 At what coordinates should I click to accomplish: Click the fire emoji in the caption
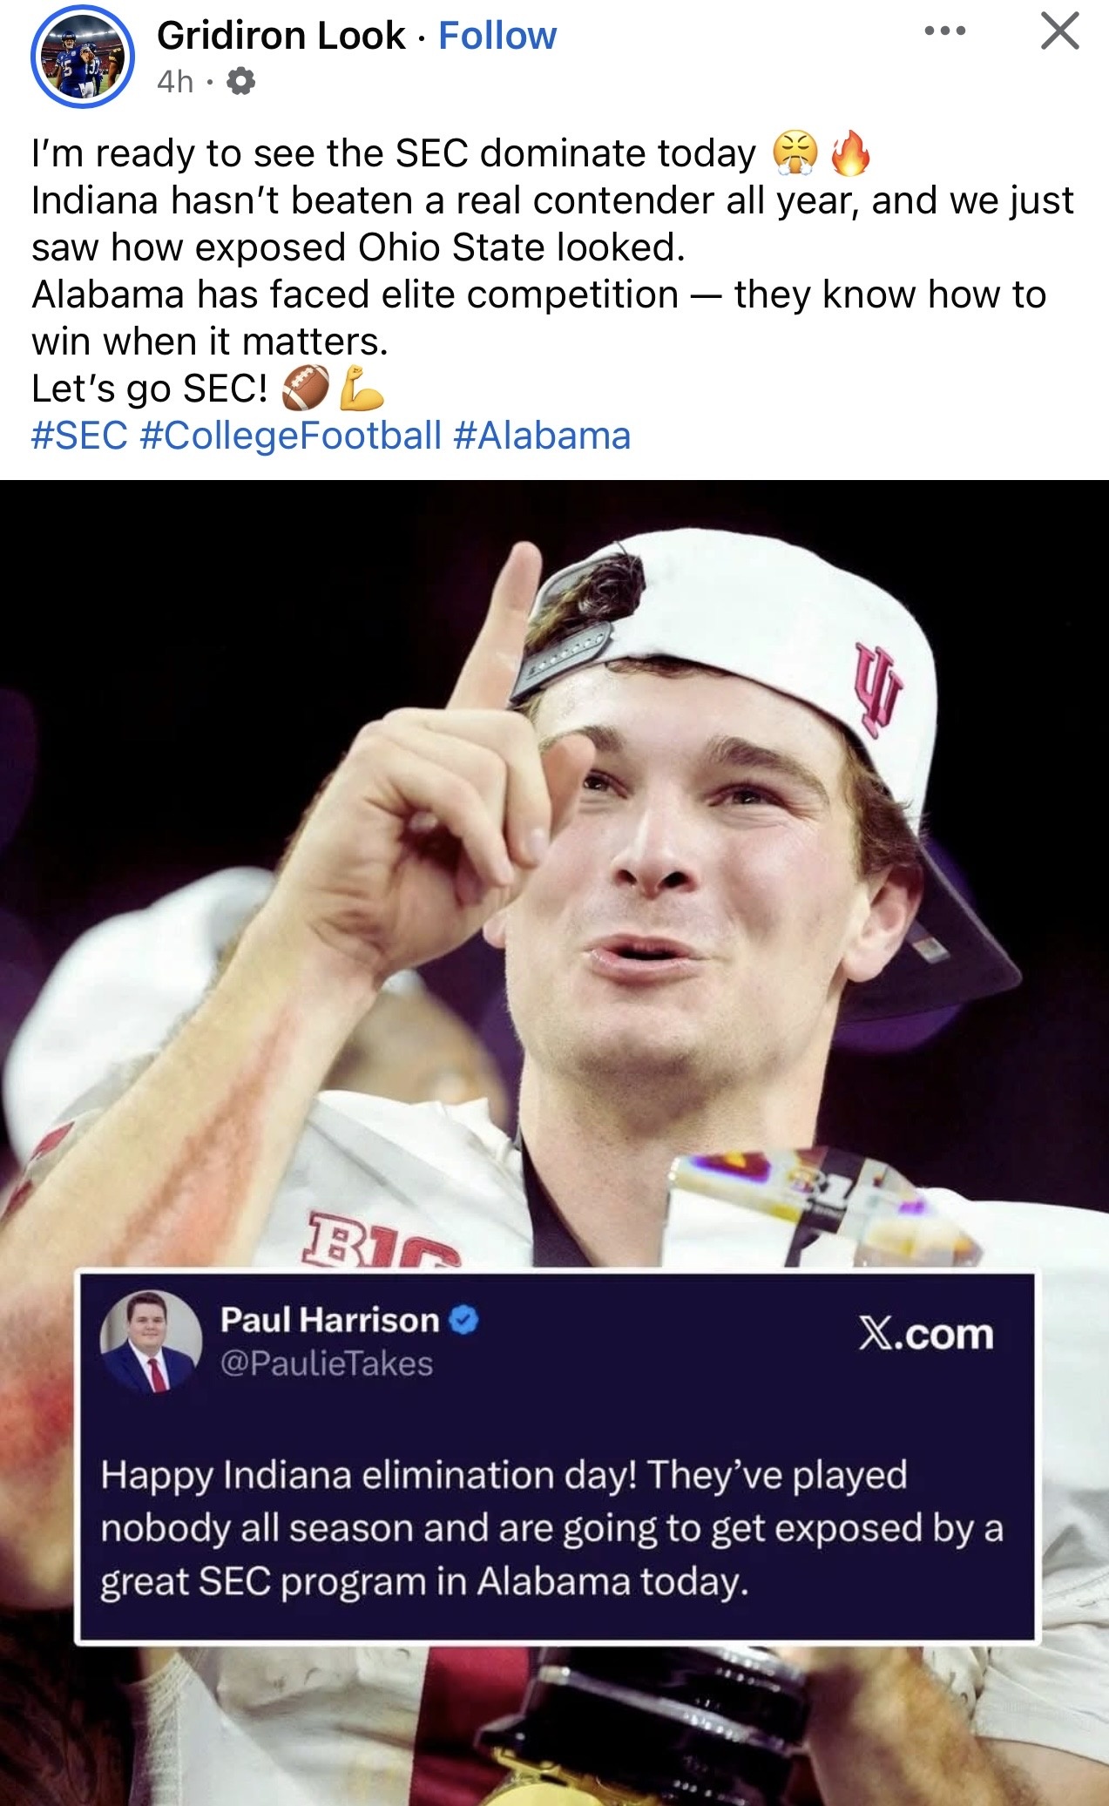point(850,153)
